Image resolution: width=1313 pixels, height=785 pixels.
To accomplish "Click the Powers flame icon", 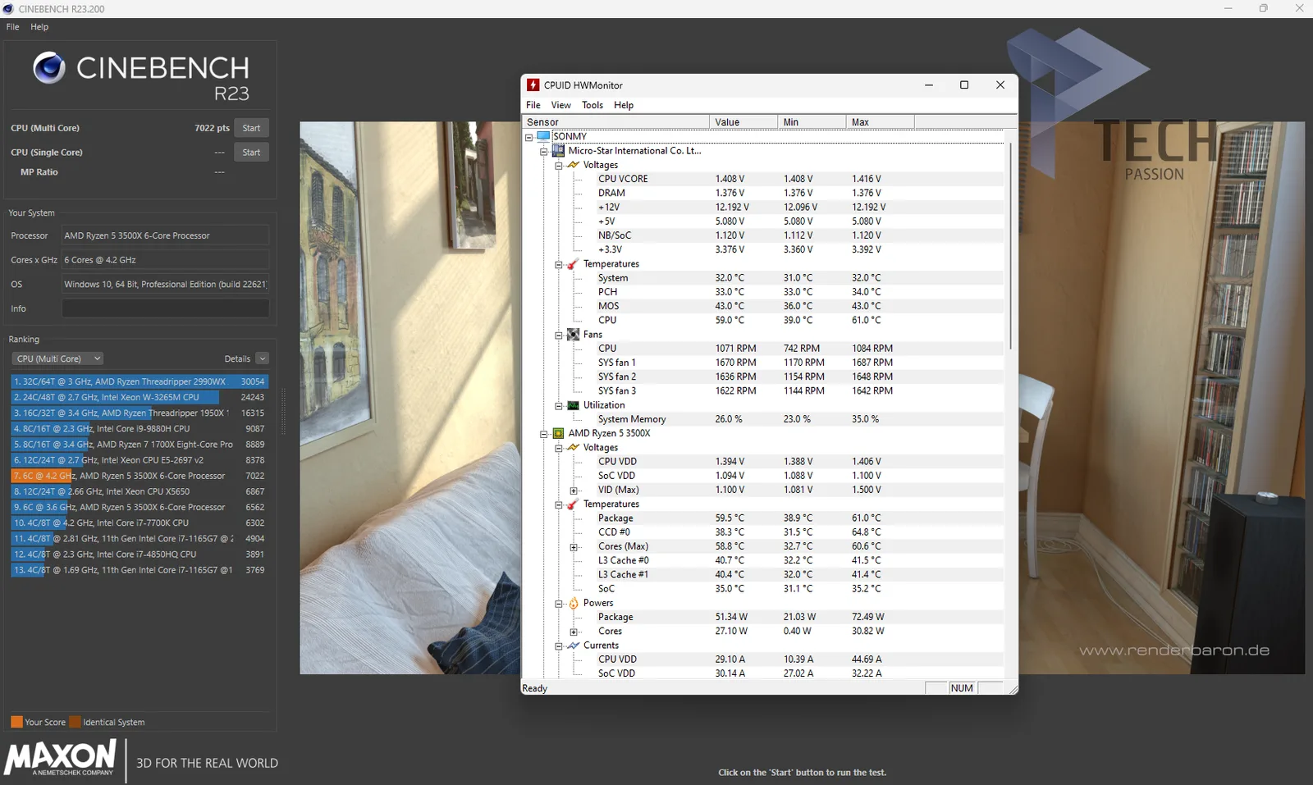I will 573,603.
